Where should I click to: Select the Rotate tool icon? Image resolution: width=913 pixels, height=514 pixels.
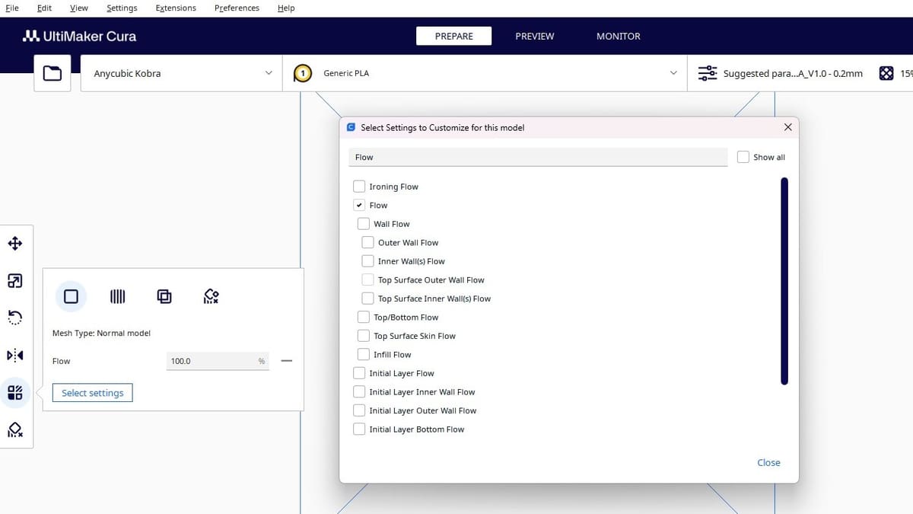(15, 318)
